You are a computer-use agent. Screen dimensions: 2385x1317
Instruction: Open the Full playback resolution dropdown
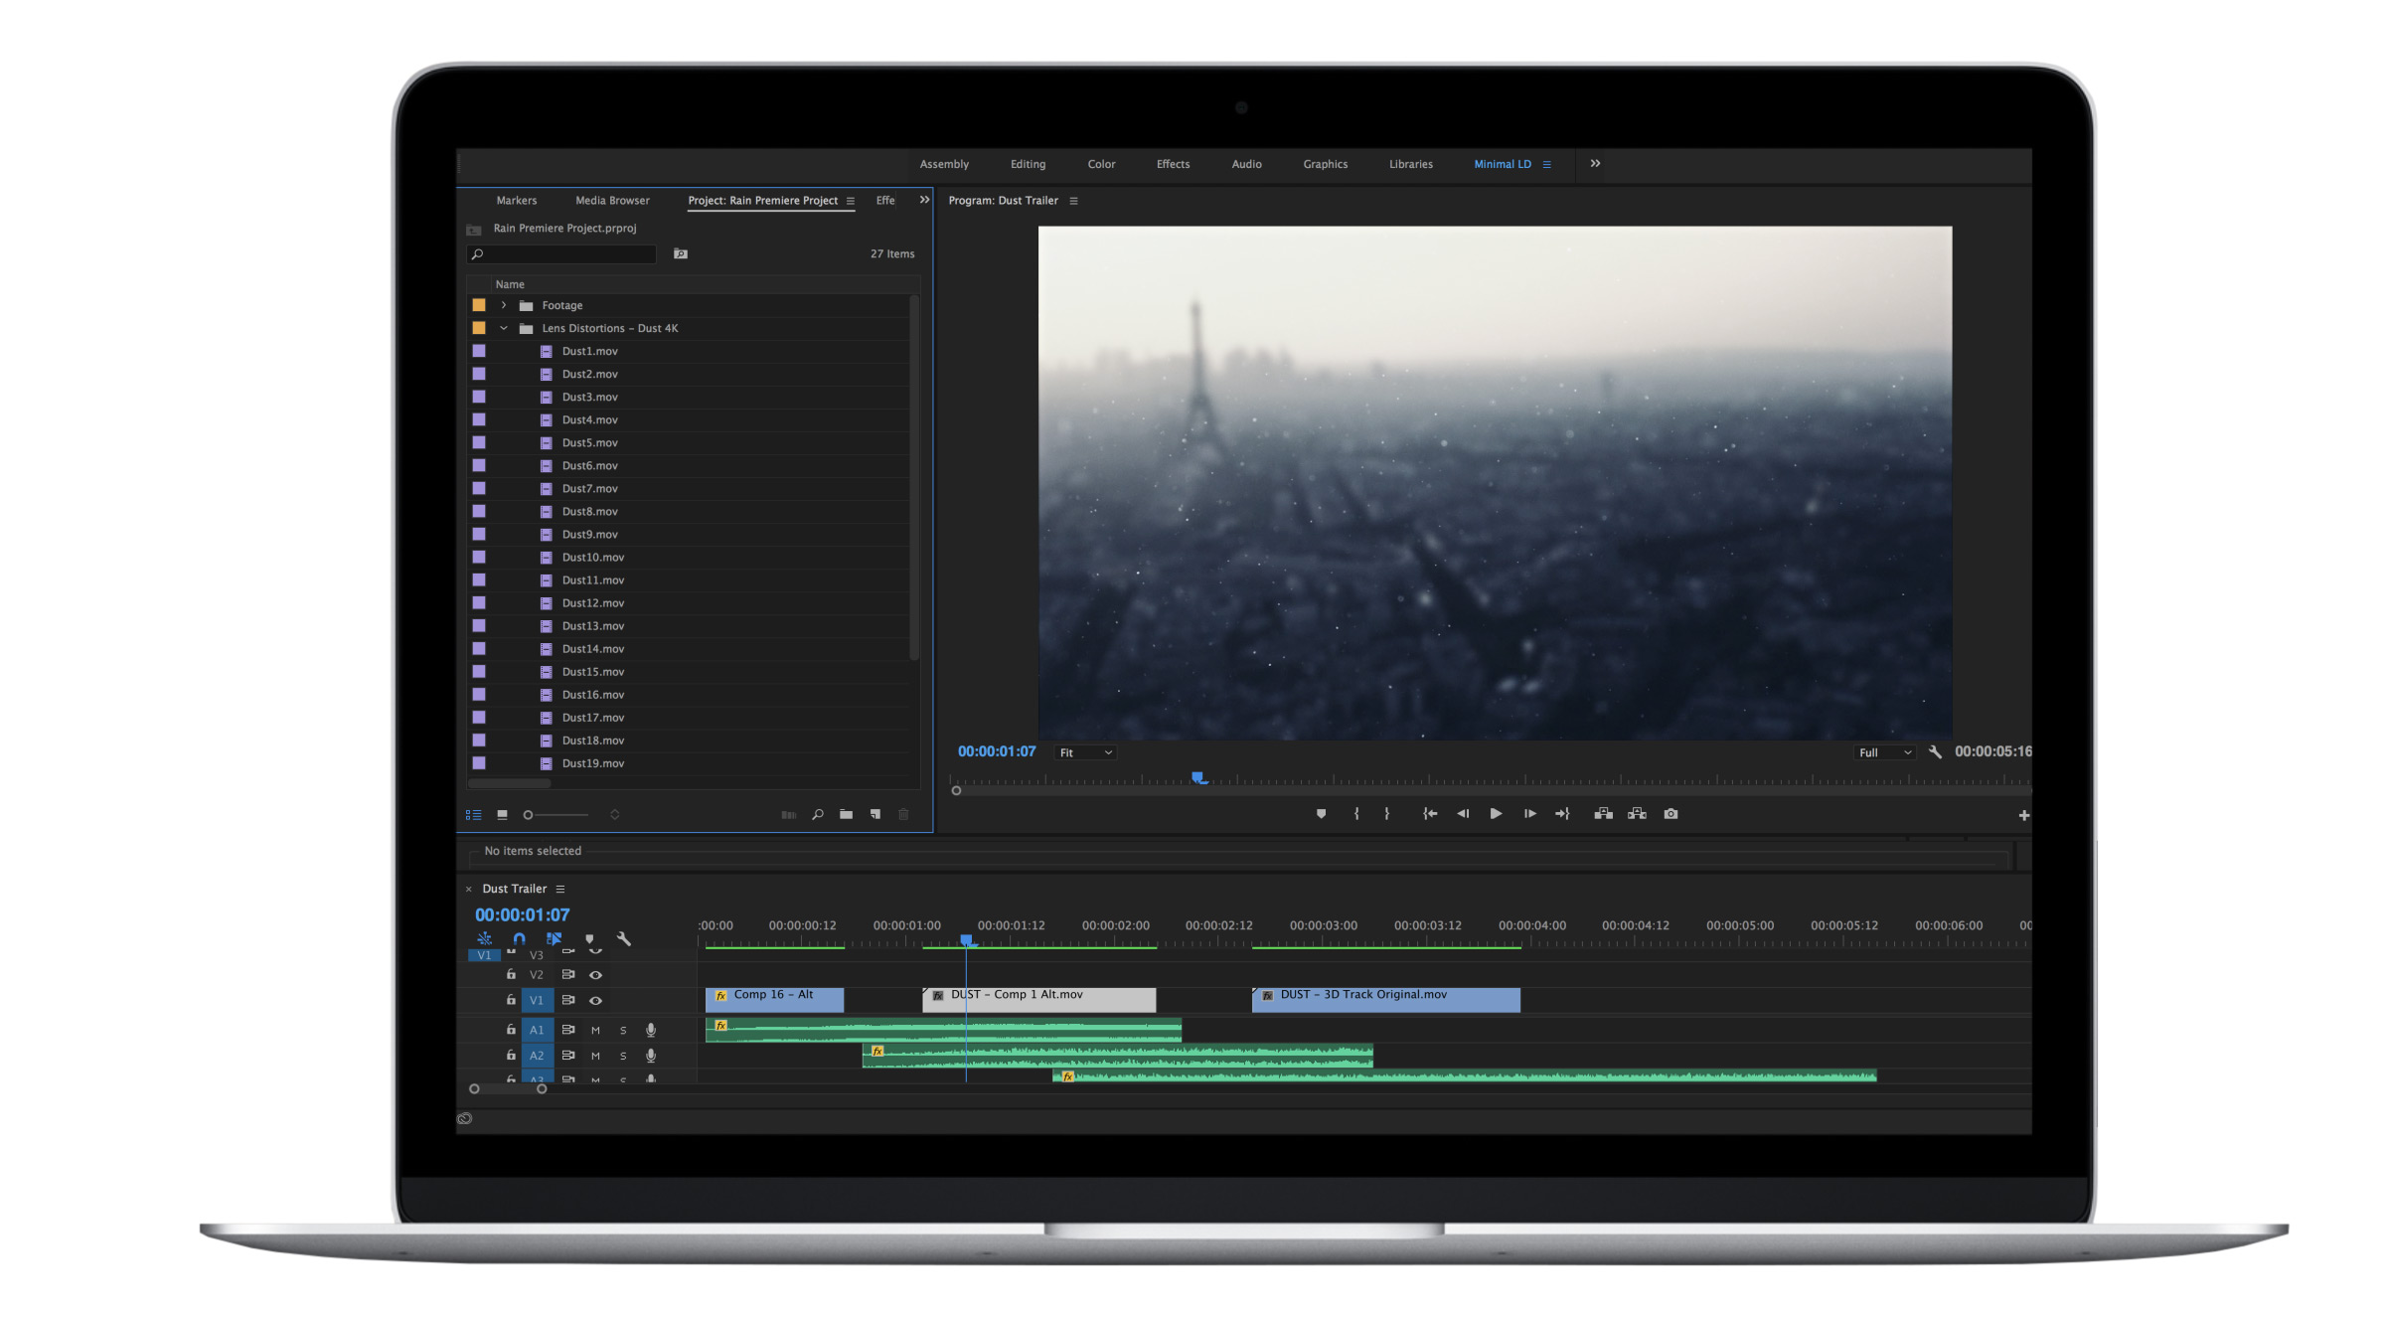point(1885,753)
